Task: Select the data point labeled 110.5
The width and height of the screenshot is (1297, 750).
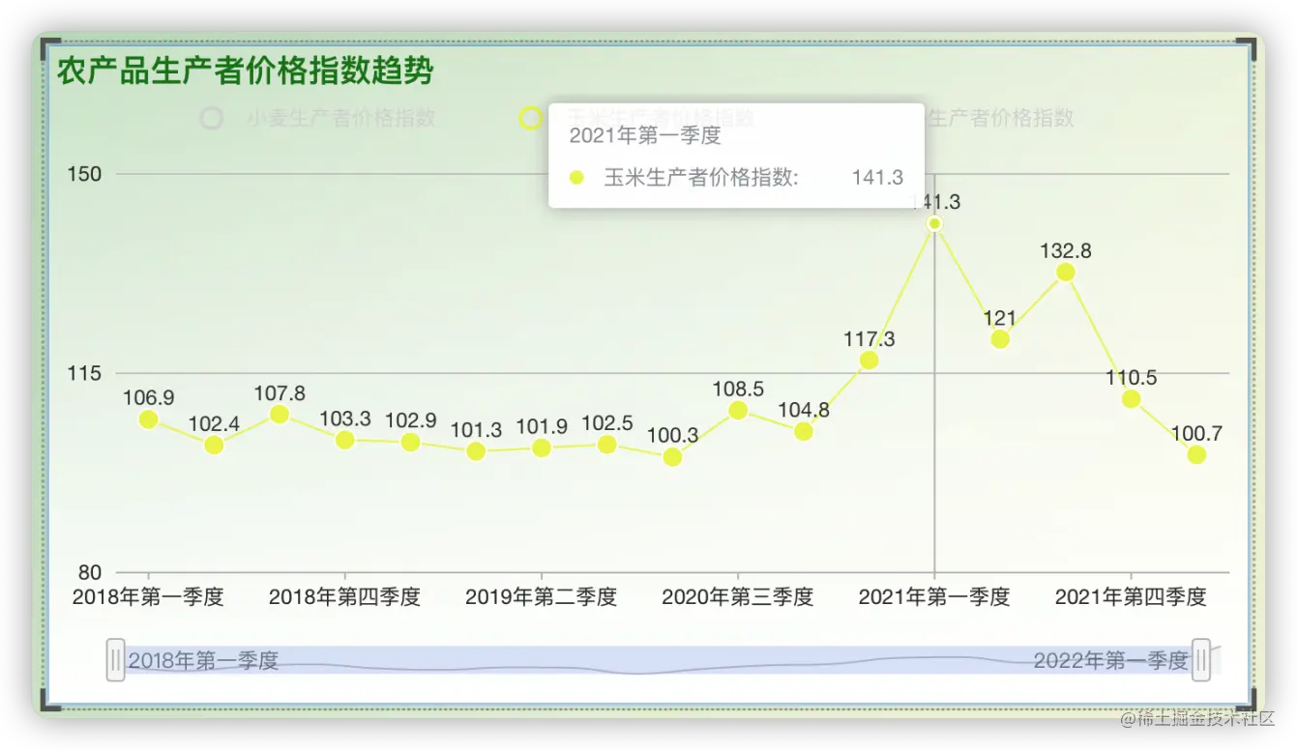Action: 1131,399
